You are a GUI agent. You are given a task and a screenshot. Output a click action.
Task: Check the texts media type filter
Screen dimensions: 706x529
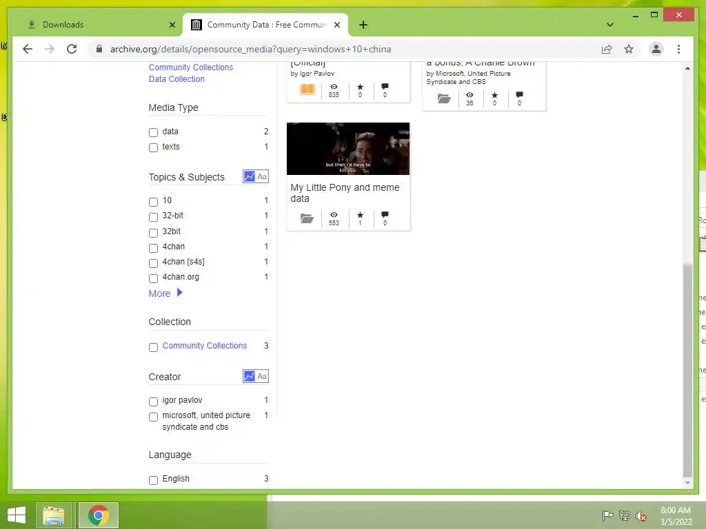point(153,147)
